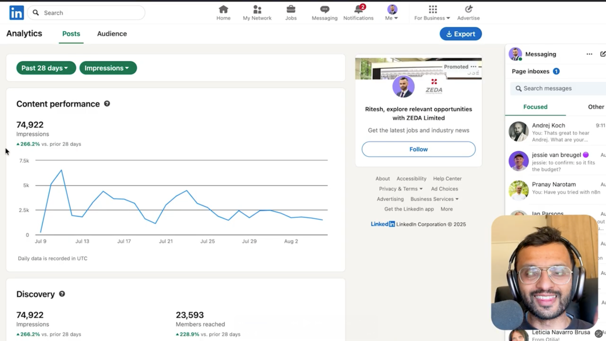Open the promoted ad options ellipsis
The height and width of the screenshot is (341, 606).
tap(473, 67)
